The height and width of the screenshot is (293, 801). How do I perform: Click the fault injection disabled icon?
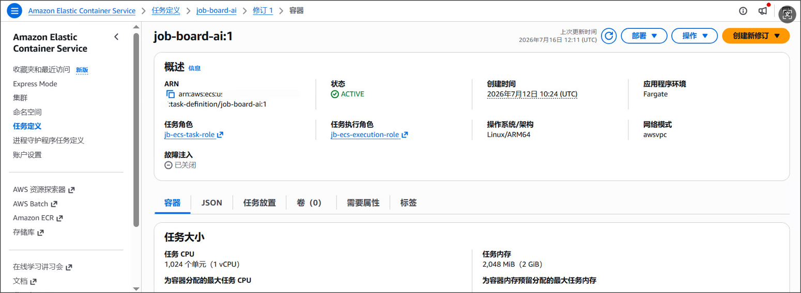point(168,165)
